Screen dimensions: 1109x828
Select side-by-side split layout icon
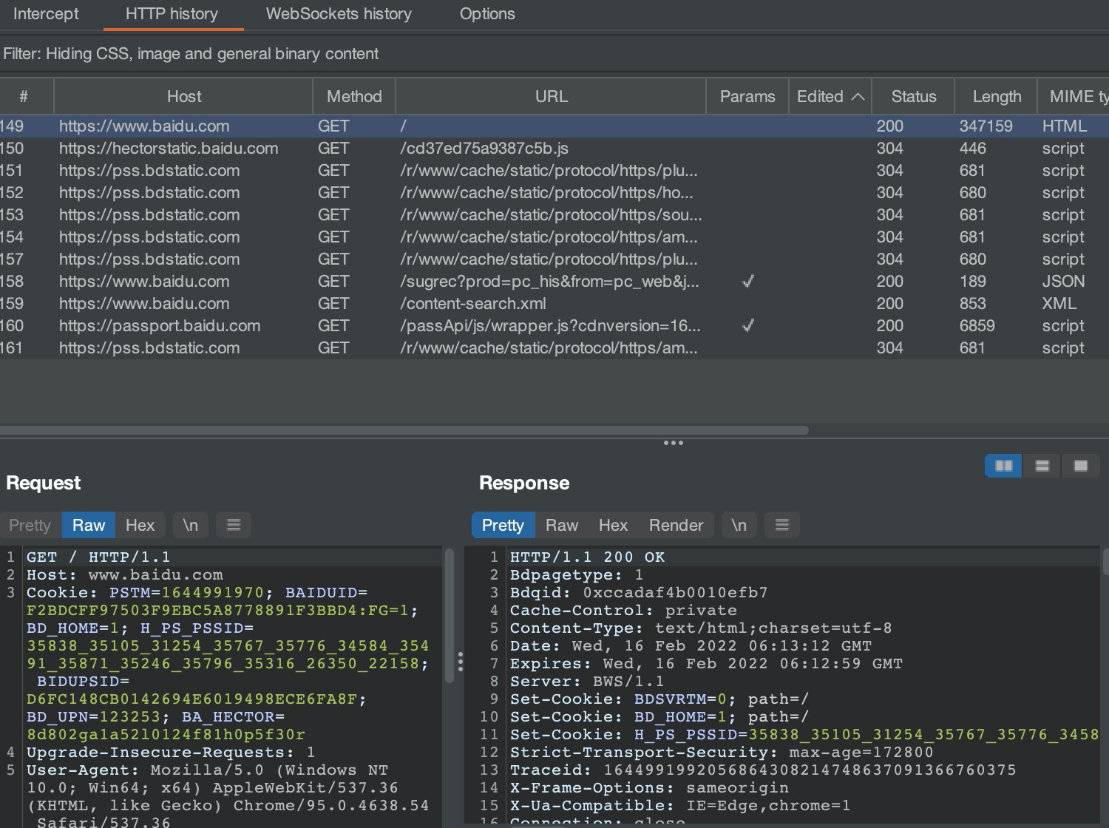pos(1003,466)
